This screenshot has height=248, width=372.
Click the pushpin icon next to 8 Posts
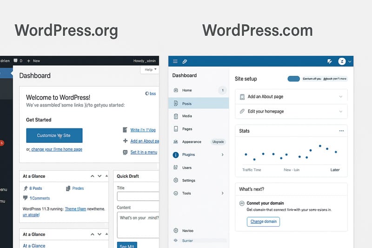coord(26,188)
